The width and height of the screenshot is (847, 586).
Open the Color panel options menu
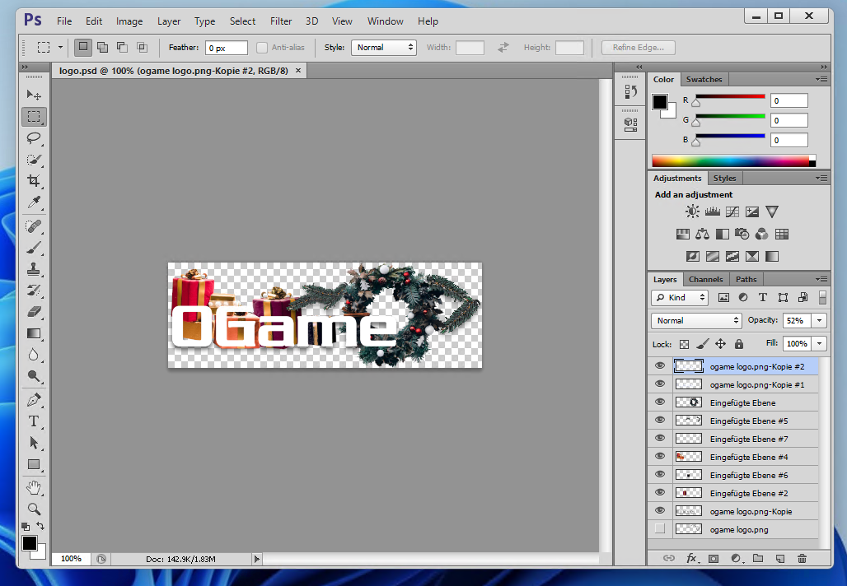coord(821,79)
